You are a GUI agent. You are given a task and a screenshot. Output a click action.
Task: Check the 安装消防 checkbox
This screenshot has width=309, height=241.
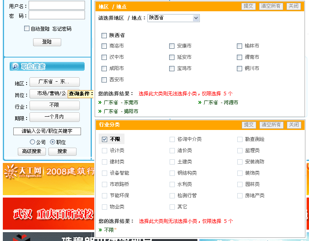pos(240,162)
